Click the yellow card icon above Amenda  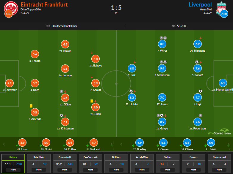(x=31, y=105)
